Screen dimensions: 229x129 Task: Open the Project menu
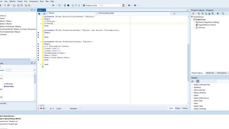pyautogui.click(x=20, y=1)
